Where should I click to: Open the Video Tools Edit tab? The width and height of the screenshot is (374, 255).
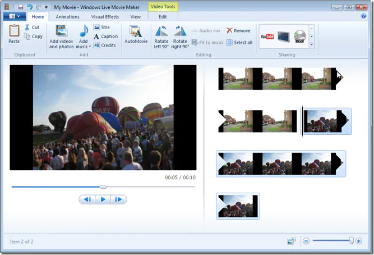coord(163,17)
